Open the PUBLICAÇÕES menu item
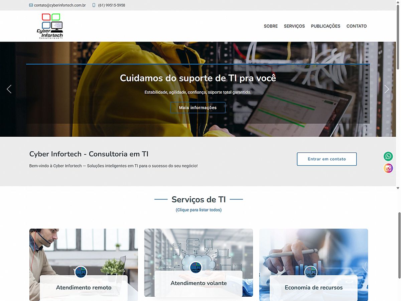 click(x=325, y=26)
